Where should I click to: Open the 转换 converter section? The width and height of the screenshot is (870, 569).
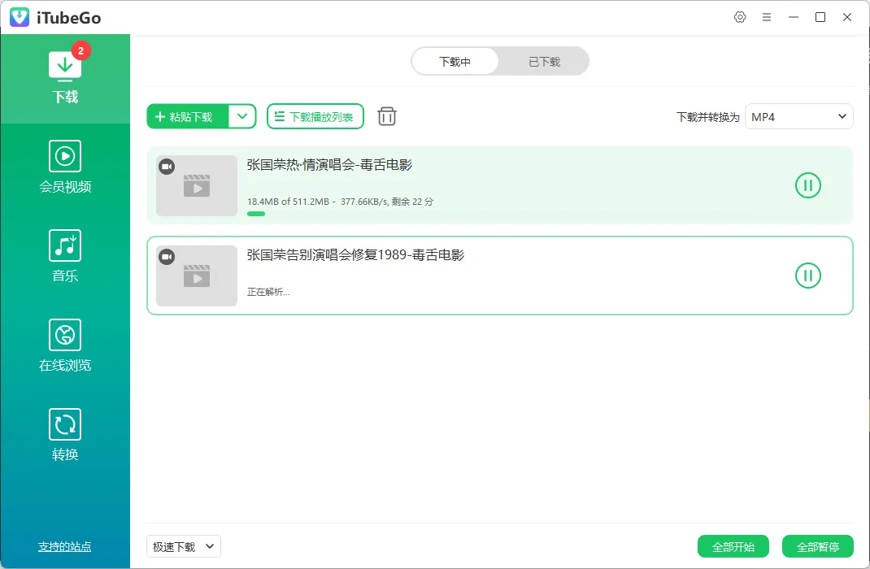pos(65,435)
